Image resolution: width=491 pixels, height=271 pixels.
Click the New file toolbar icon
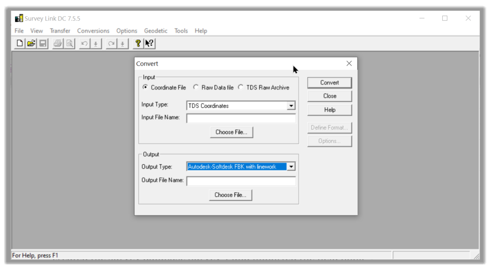(19, 43)
